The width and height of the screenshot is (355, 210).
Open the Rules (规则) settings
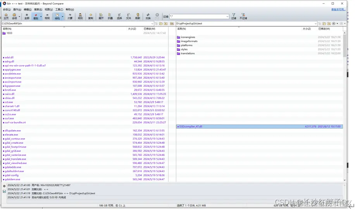tap(80, 16)
